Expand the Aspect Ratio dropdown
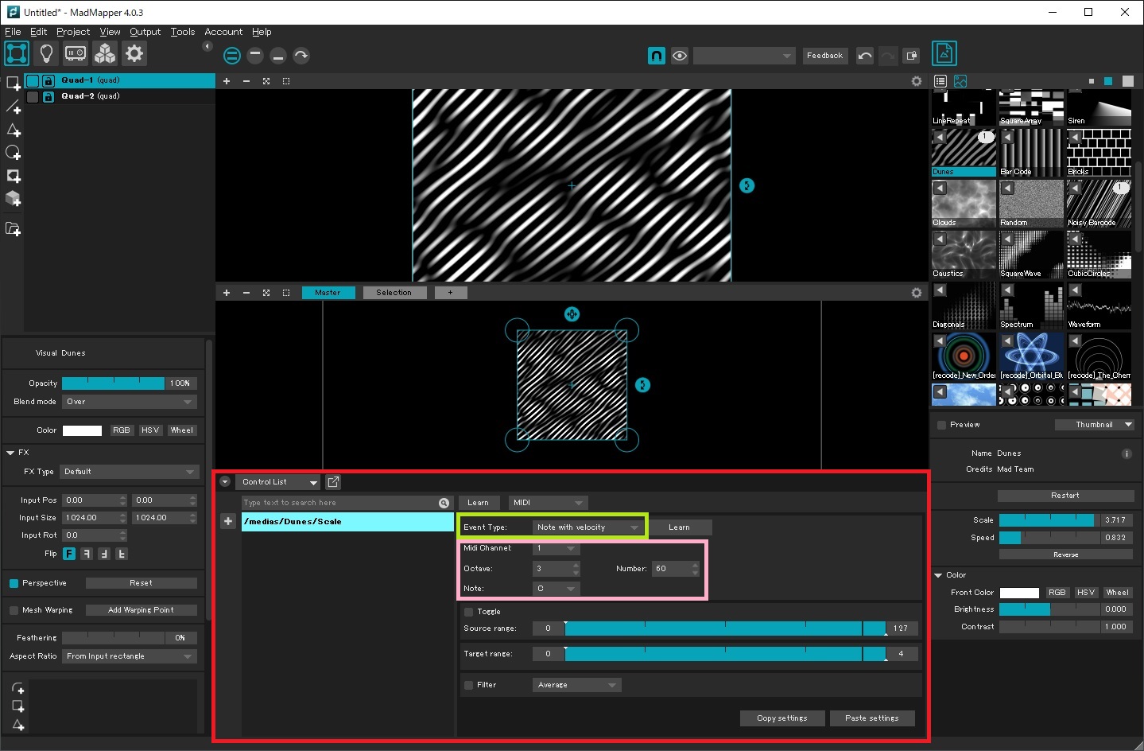This screenshot has width=1144, height=751. 130,656
